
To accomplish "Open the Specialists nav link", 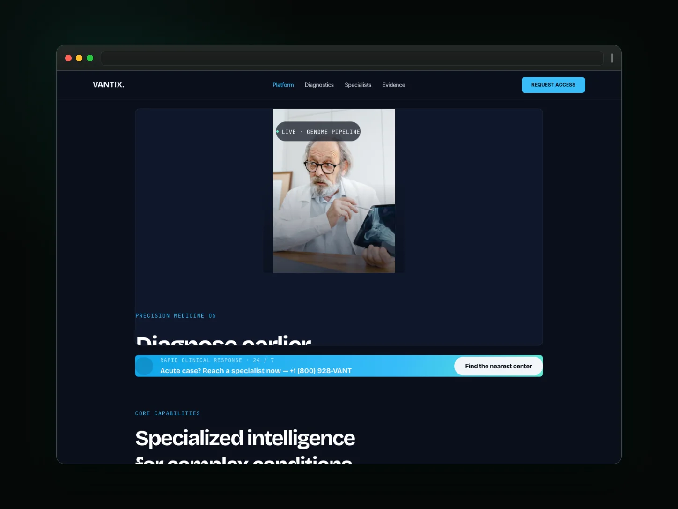I will click(x=358, y=85).
